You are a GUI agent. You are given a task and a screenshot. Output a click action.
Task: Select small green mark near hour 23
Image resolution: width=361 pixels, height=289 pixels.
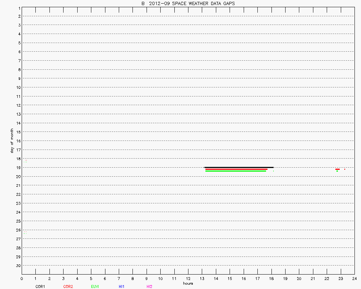337,171
